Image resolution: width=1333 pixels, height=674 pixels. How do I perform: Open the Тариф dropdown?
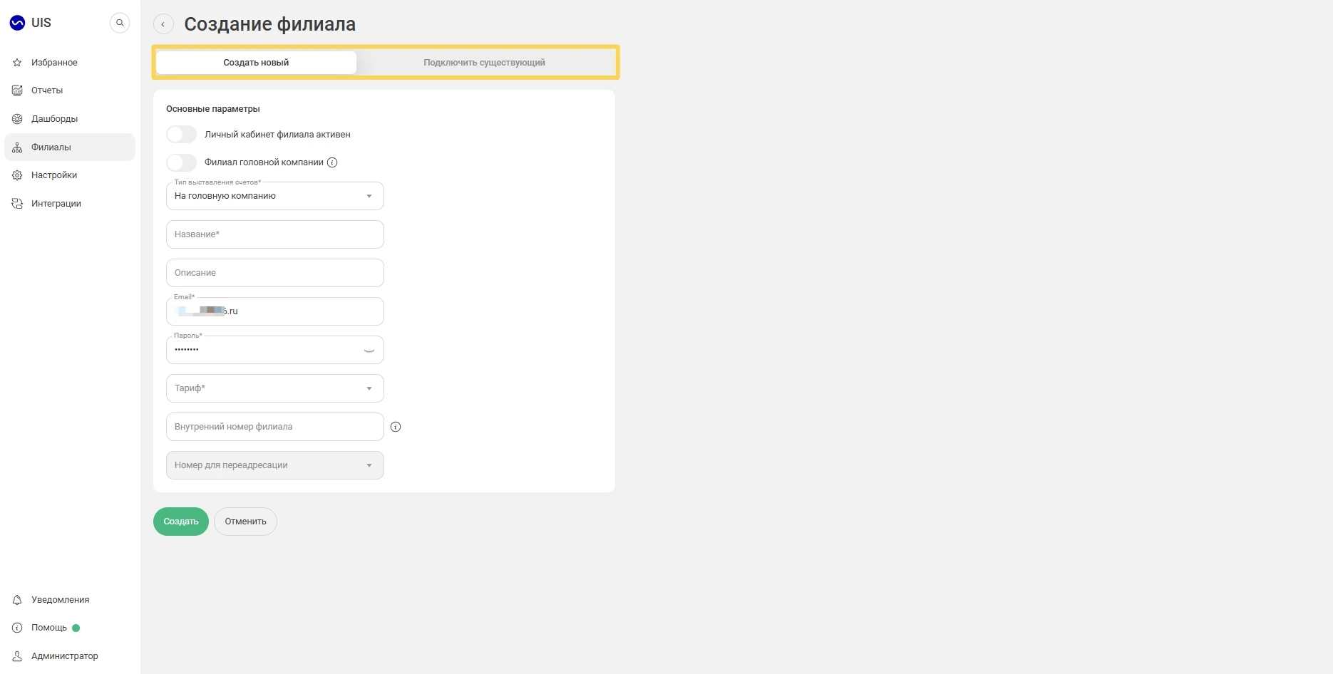(275, 388)
